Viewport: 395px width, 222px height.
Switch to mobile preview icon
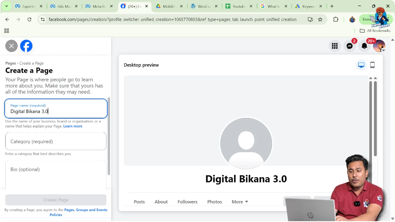click(372, 65)
